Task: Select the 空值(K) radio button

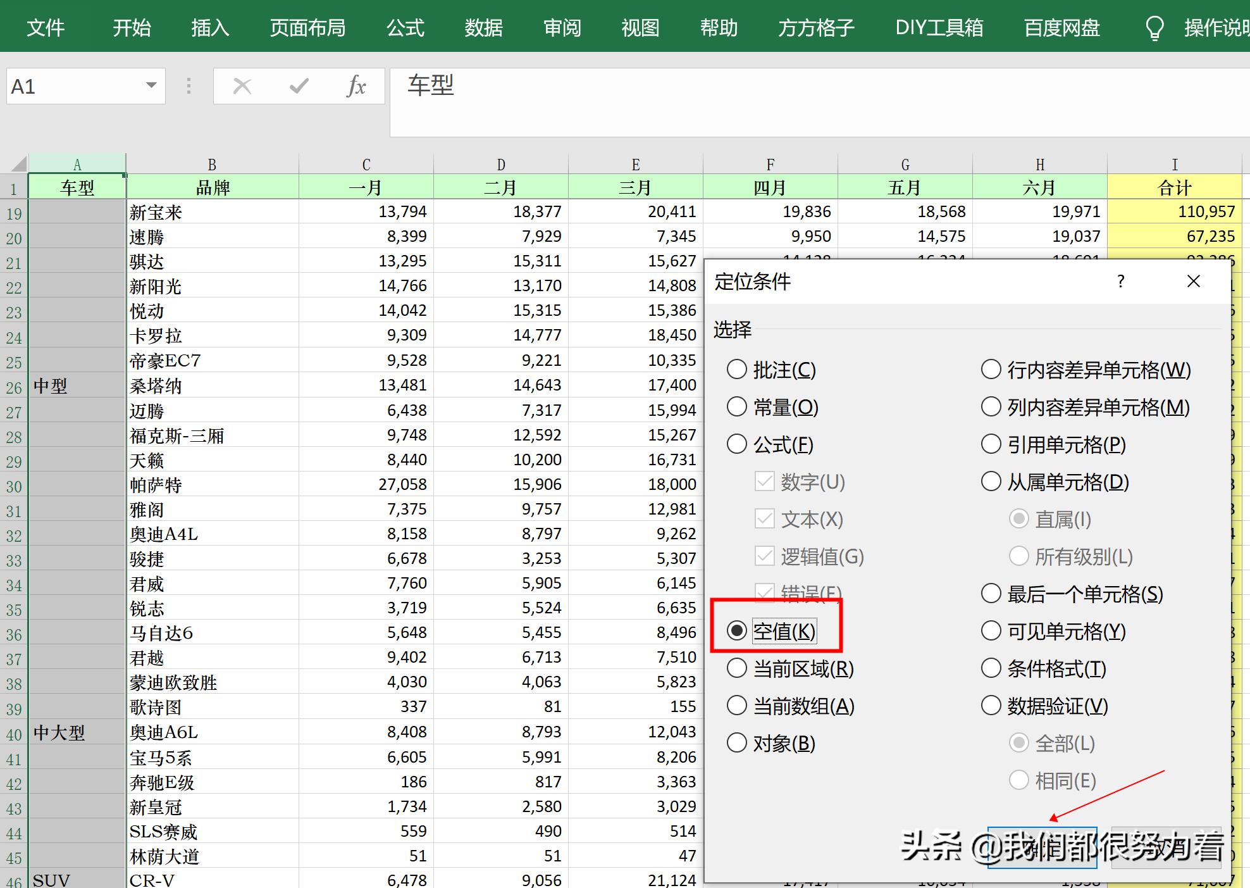Action: click(x=737, y=630)
